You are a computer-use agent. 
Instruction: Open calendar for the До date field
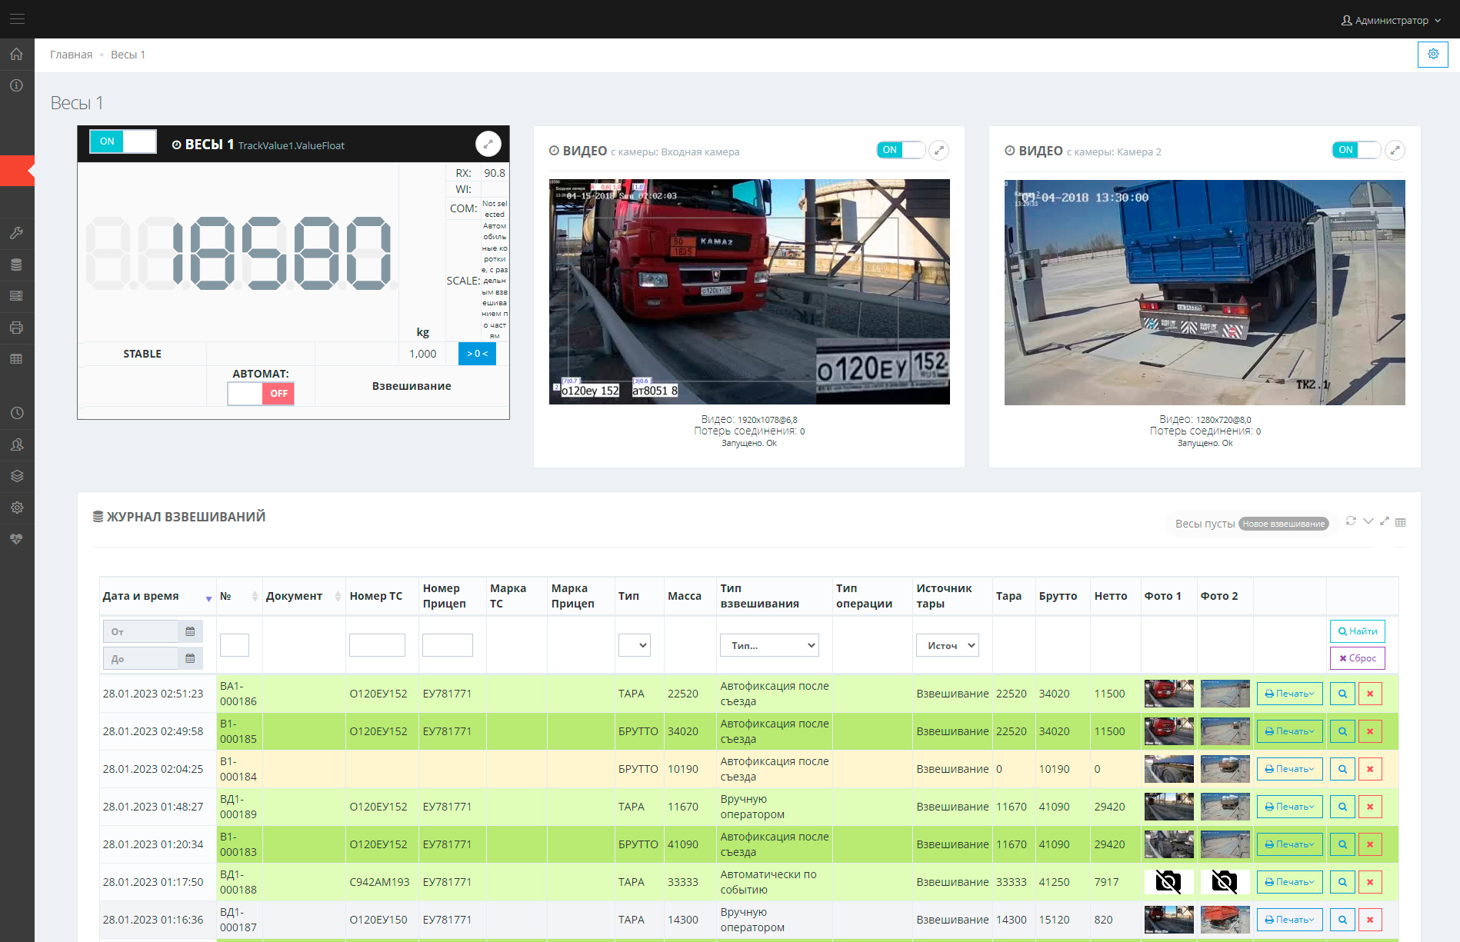click(190, 658)
